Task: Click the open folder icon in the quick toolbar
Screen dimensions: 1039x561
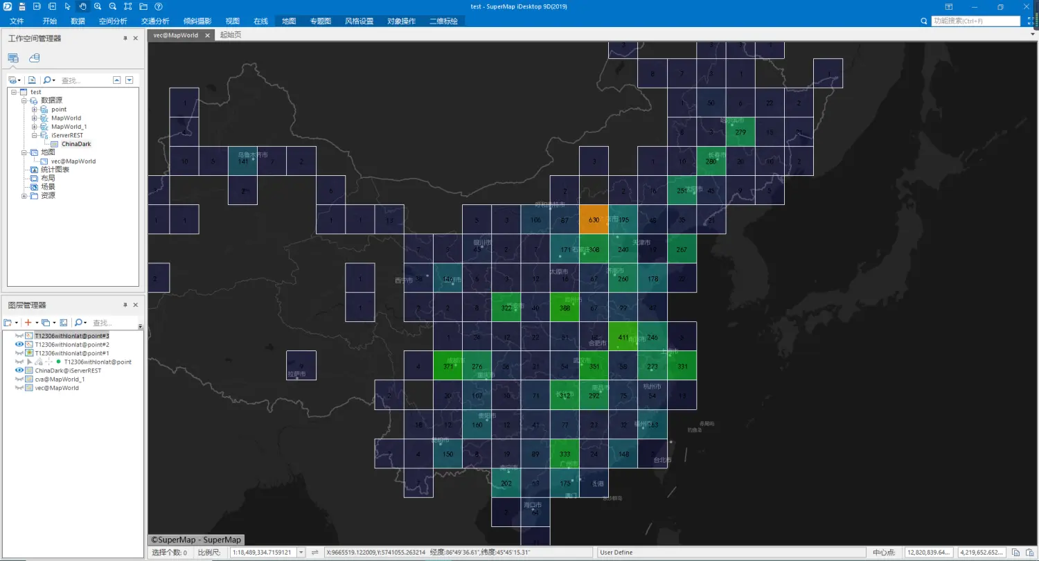Action: (143, 6)
